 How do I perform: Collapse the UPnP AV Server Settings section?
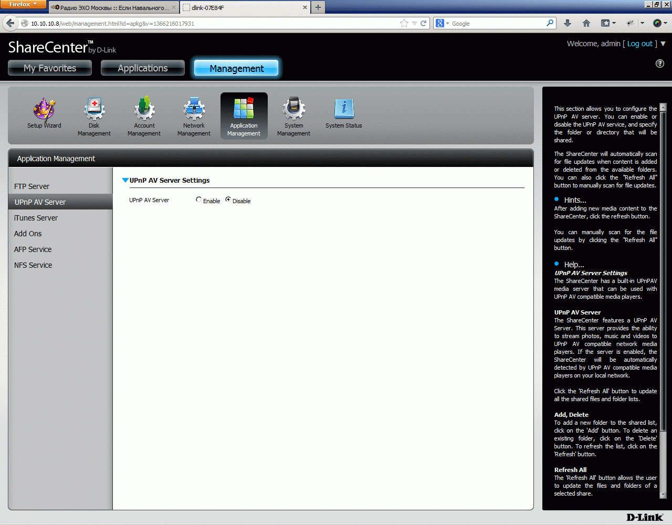125,180
